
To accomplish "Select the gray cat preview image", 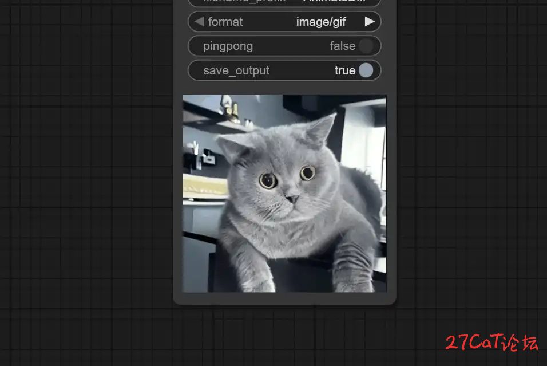I will pyautogui.click(x=284, y=193).
